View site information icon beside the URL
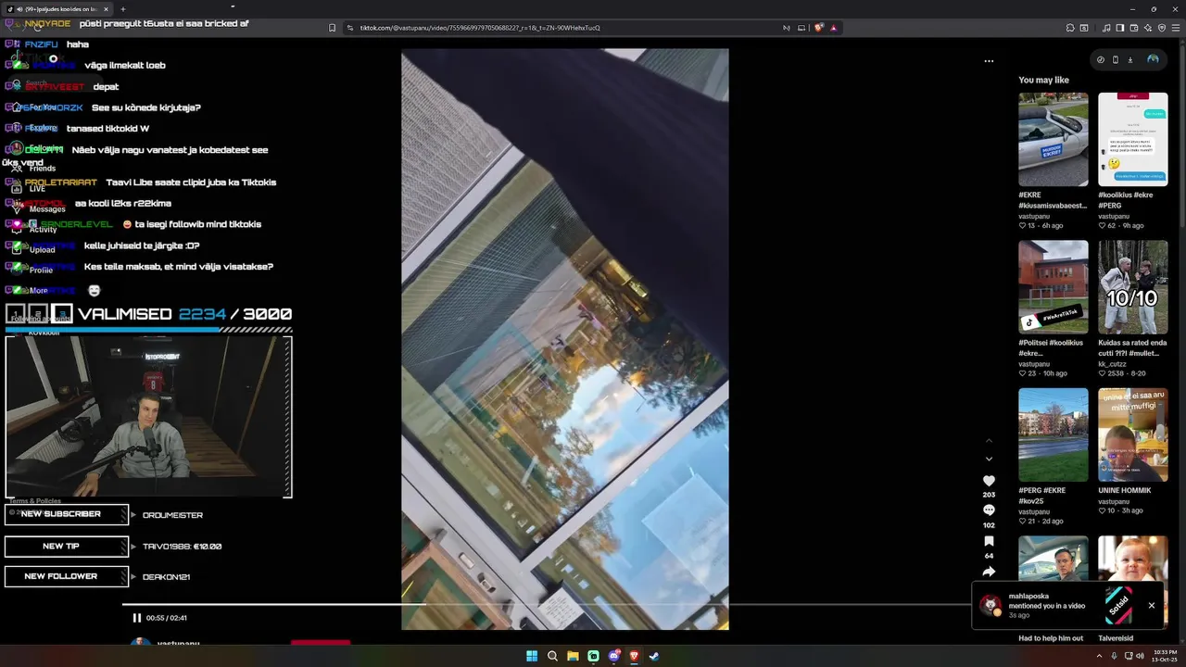 pyautogui.click(x=350, y=28)
